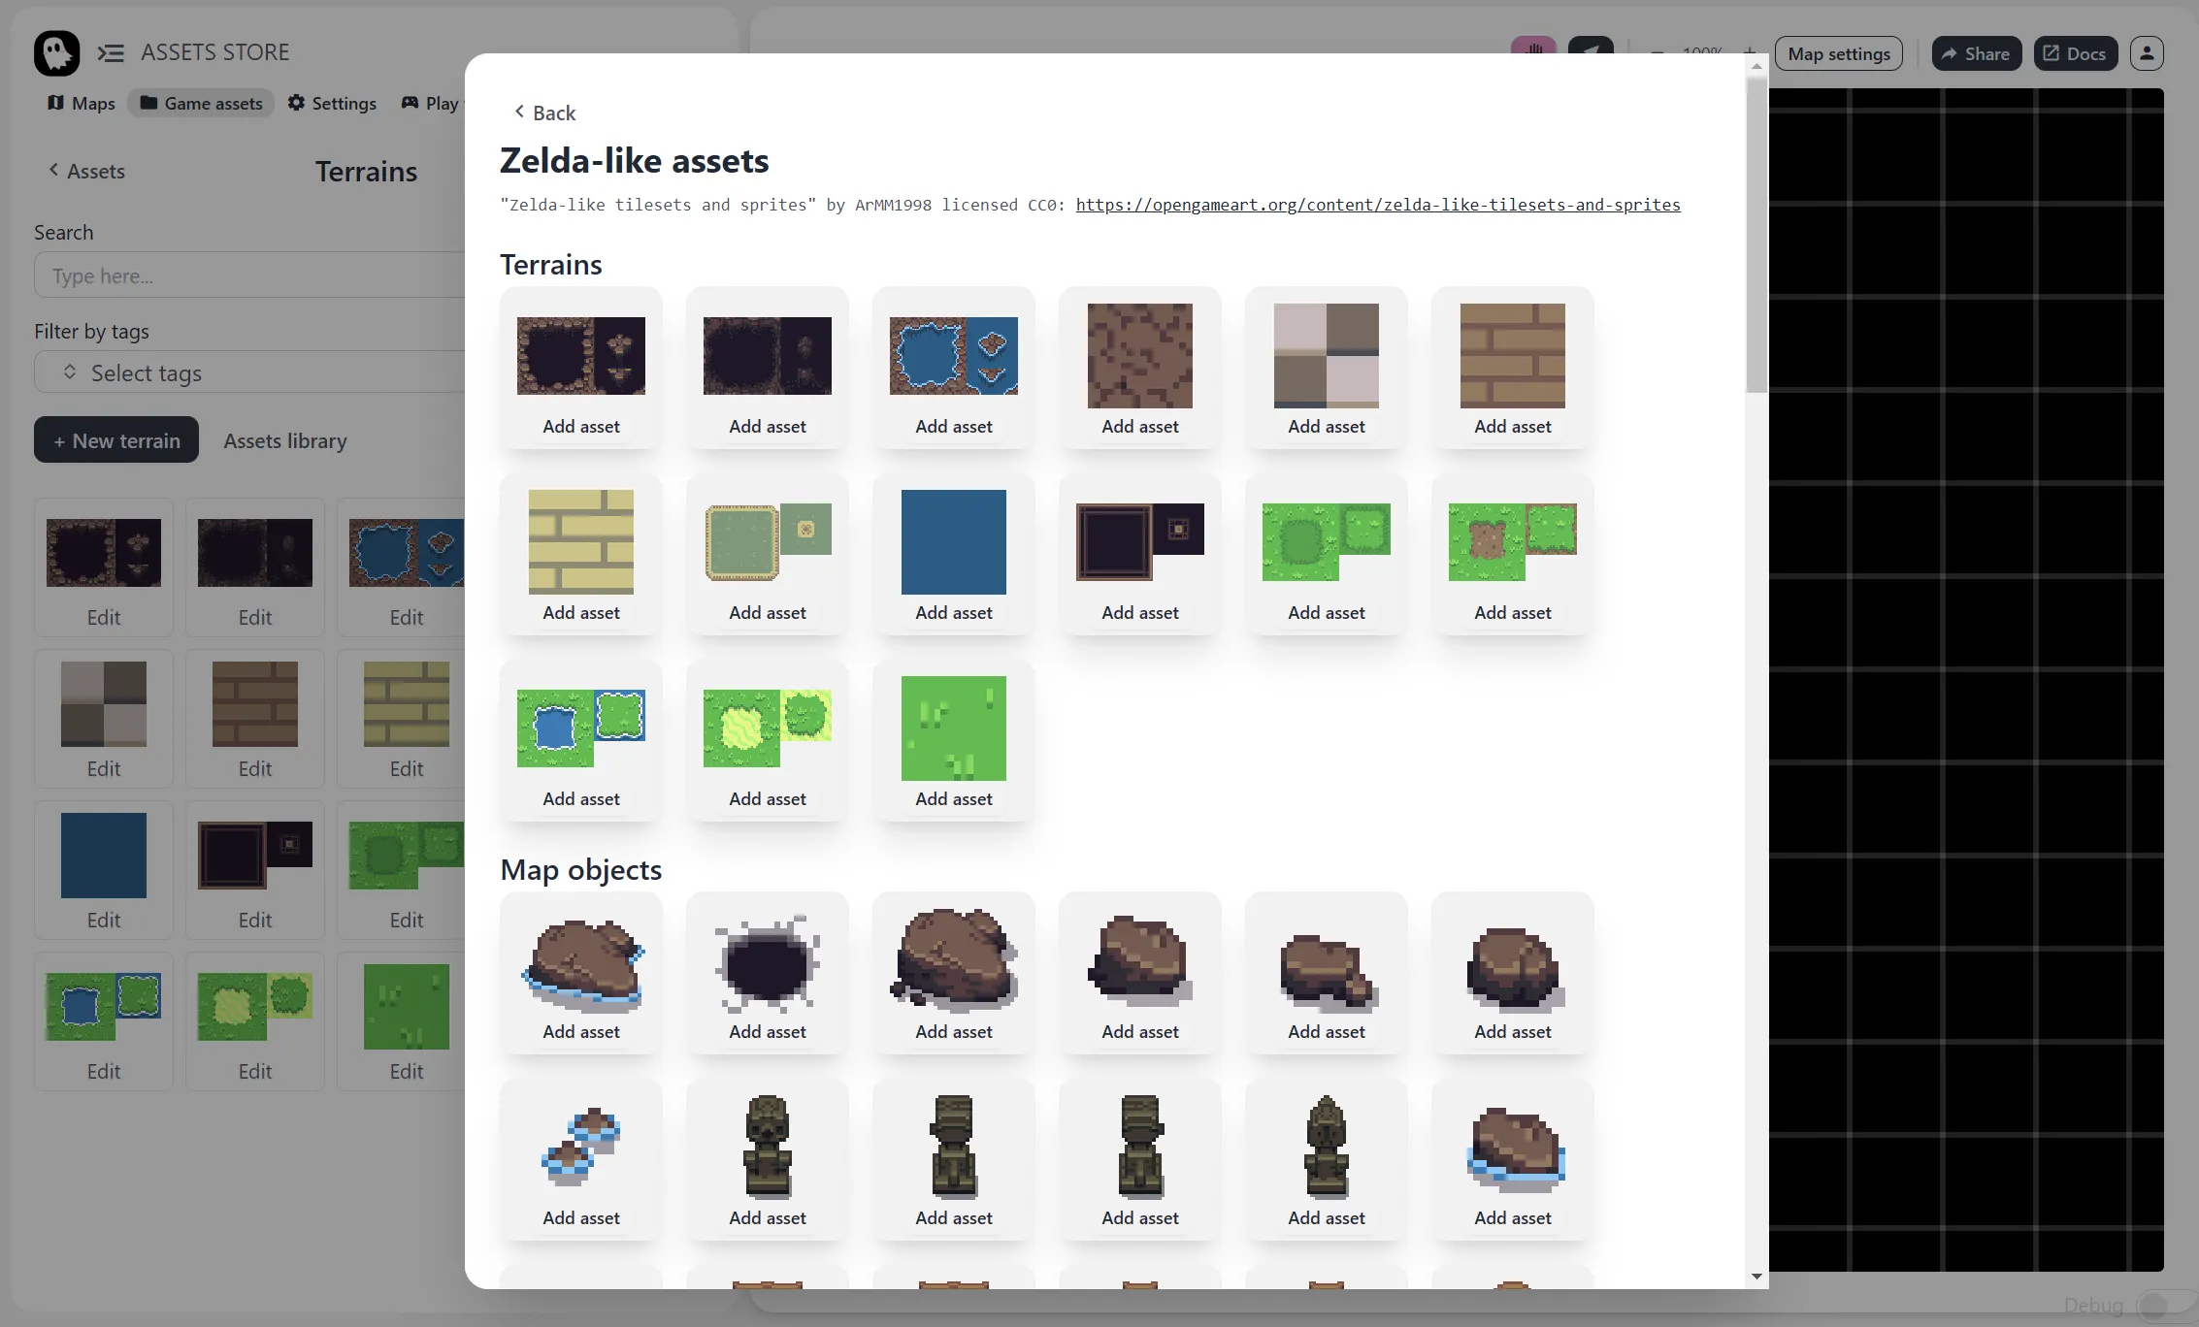The height and width of the screenshot is (1327, 2199).
Task: Open Docs external link button
Action: click(x=2075, y=53)
